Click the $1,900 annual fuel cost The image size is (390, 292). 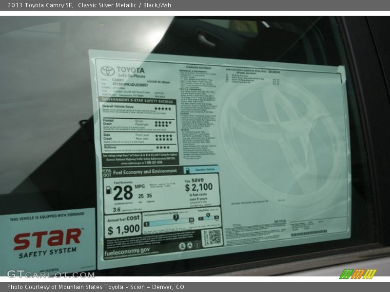click(124, 229)
